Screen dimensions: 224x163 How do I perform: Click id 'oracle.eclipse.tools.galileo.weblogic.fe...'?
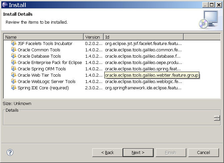[143, 81]
